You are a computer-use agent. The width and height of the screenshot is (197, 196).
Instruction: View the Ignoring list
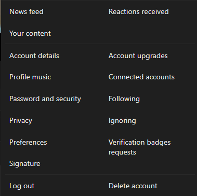[x=122, y=121]
